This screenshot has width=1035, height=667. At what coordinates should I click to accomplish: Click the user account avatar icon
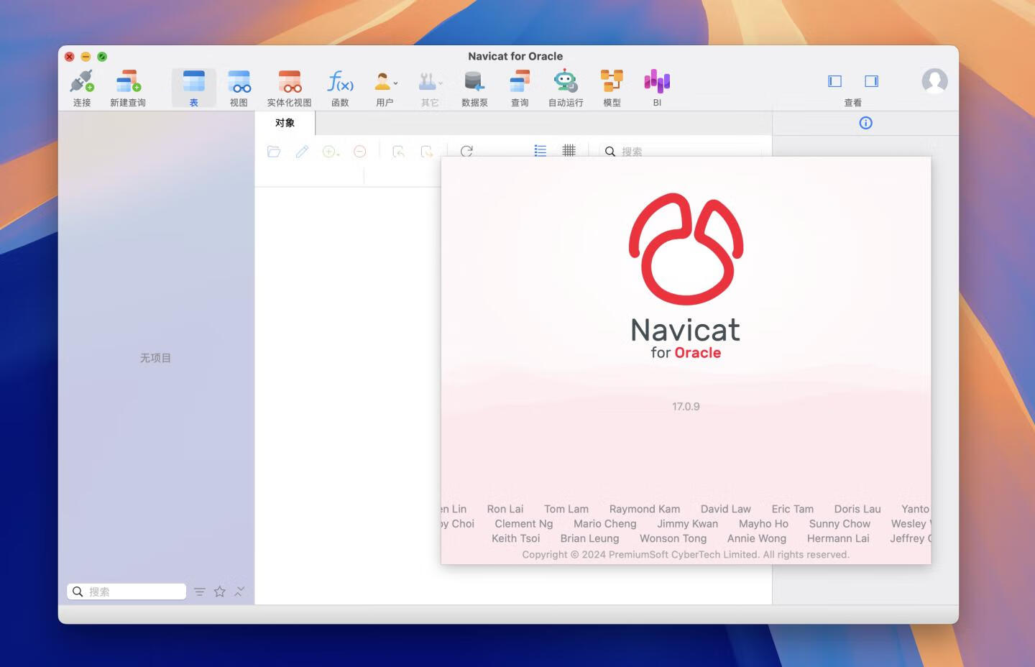click(x=934, y=81)
